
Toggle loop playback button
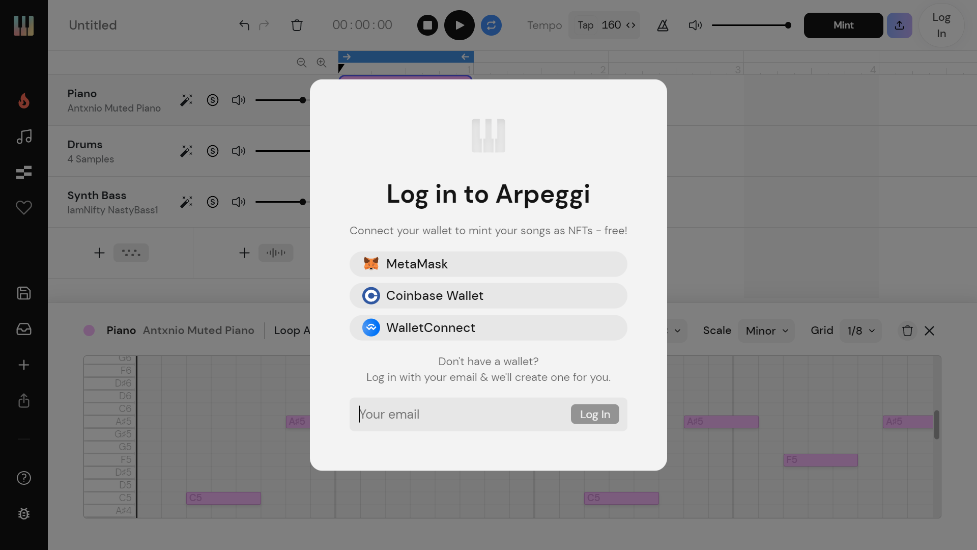(x=491, y=25)
